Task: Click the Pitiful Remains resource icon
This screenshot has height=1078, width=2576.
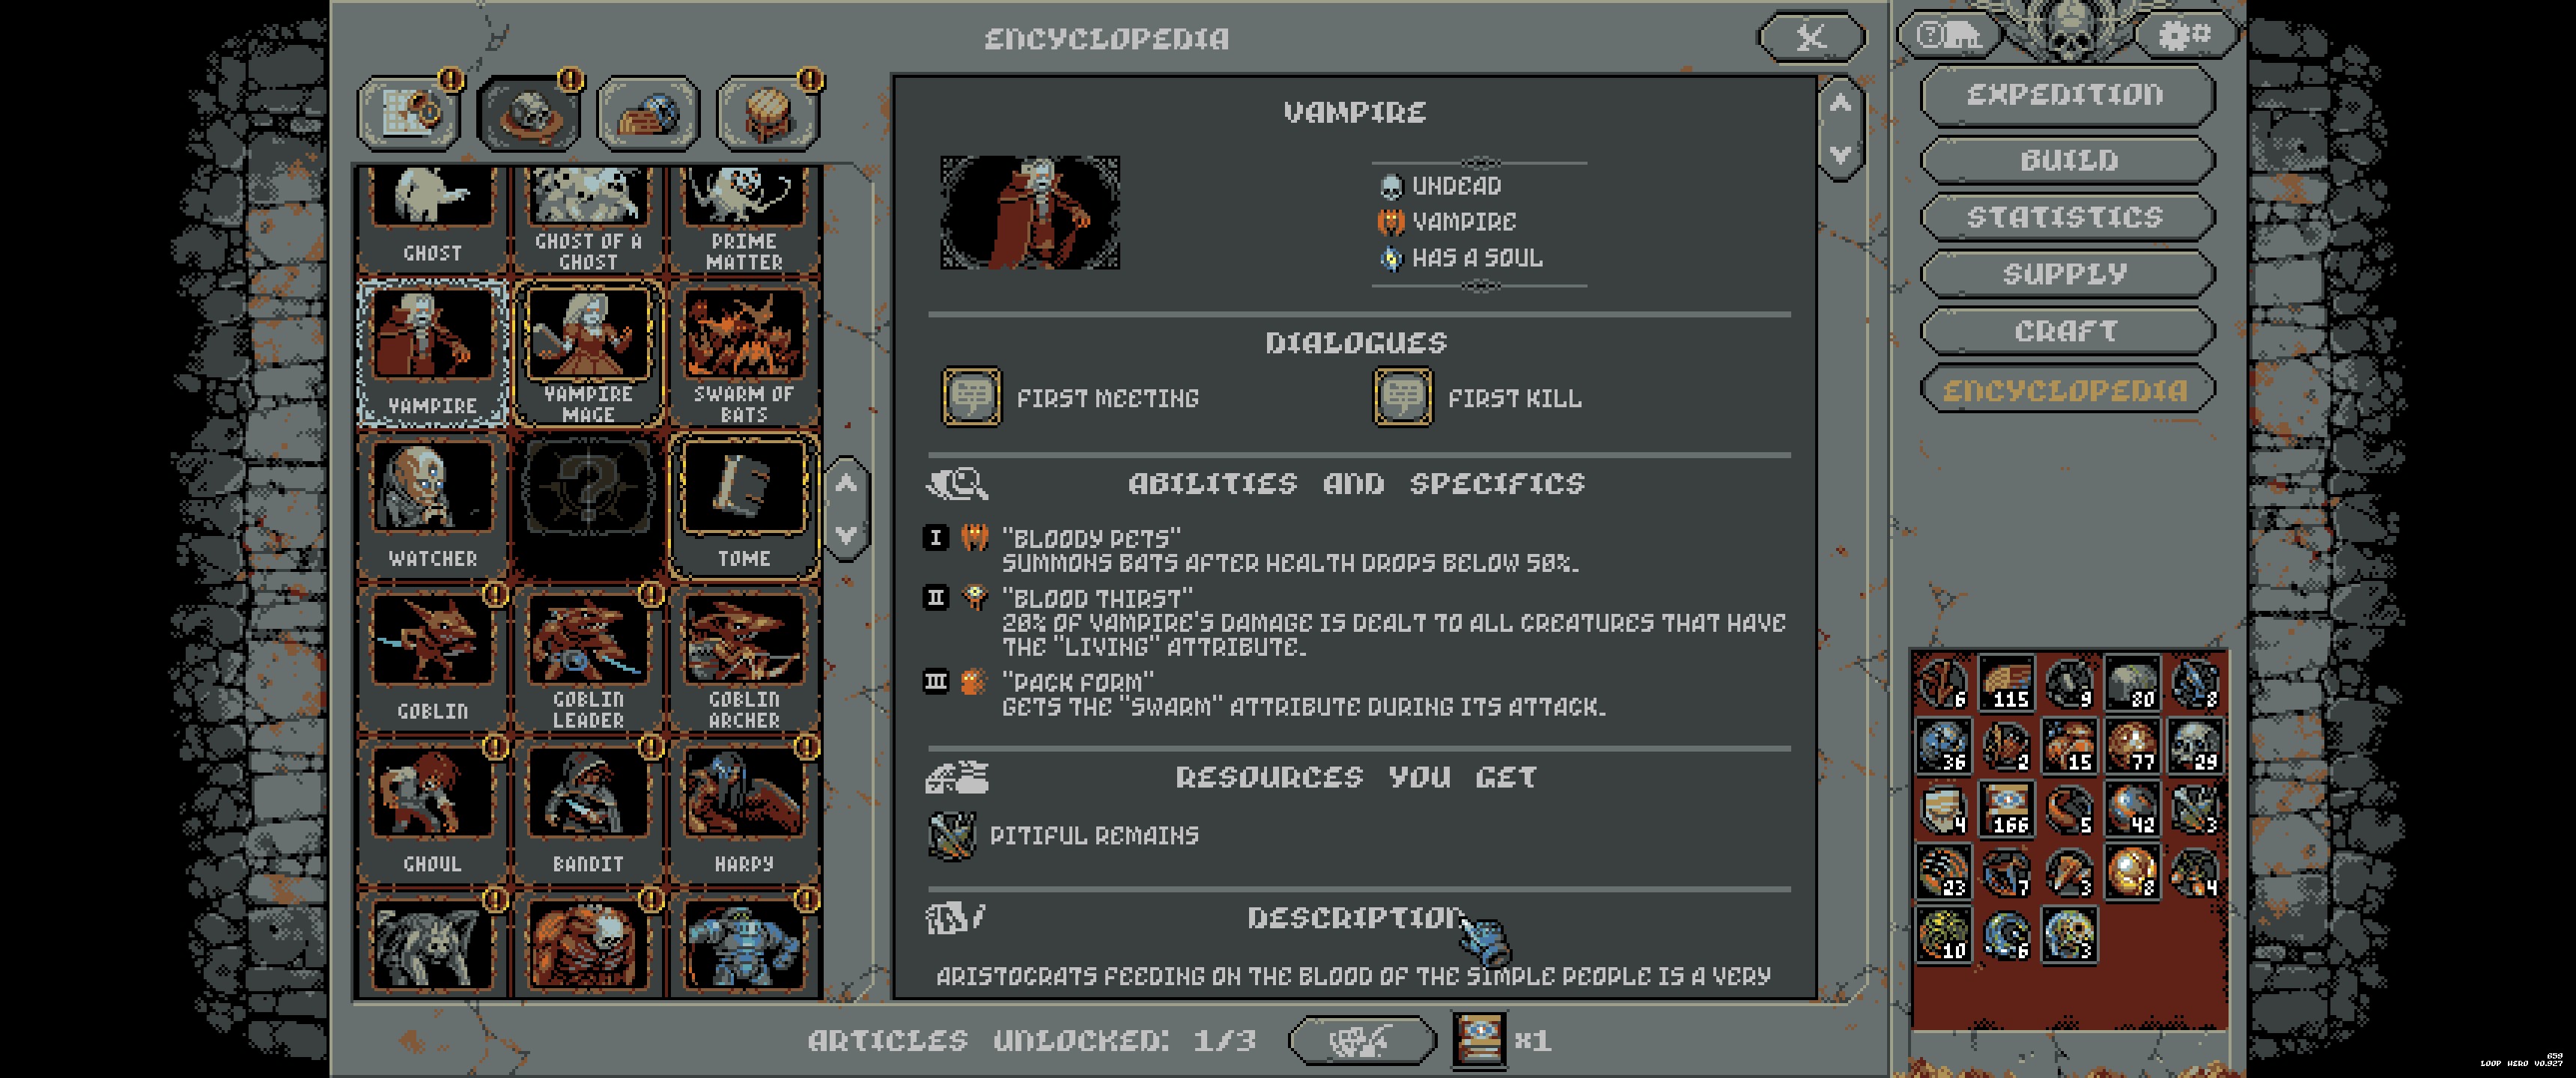Action: [x=951, y=835]
